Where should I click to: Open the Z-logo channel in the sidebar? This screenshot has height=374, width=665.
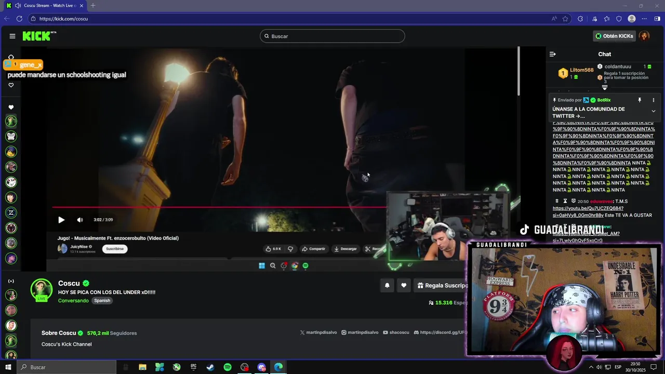coord(11,212)
